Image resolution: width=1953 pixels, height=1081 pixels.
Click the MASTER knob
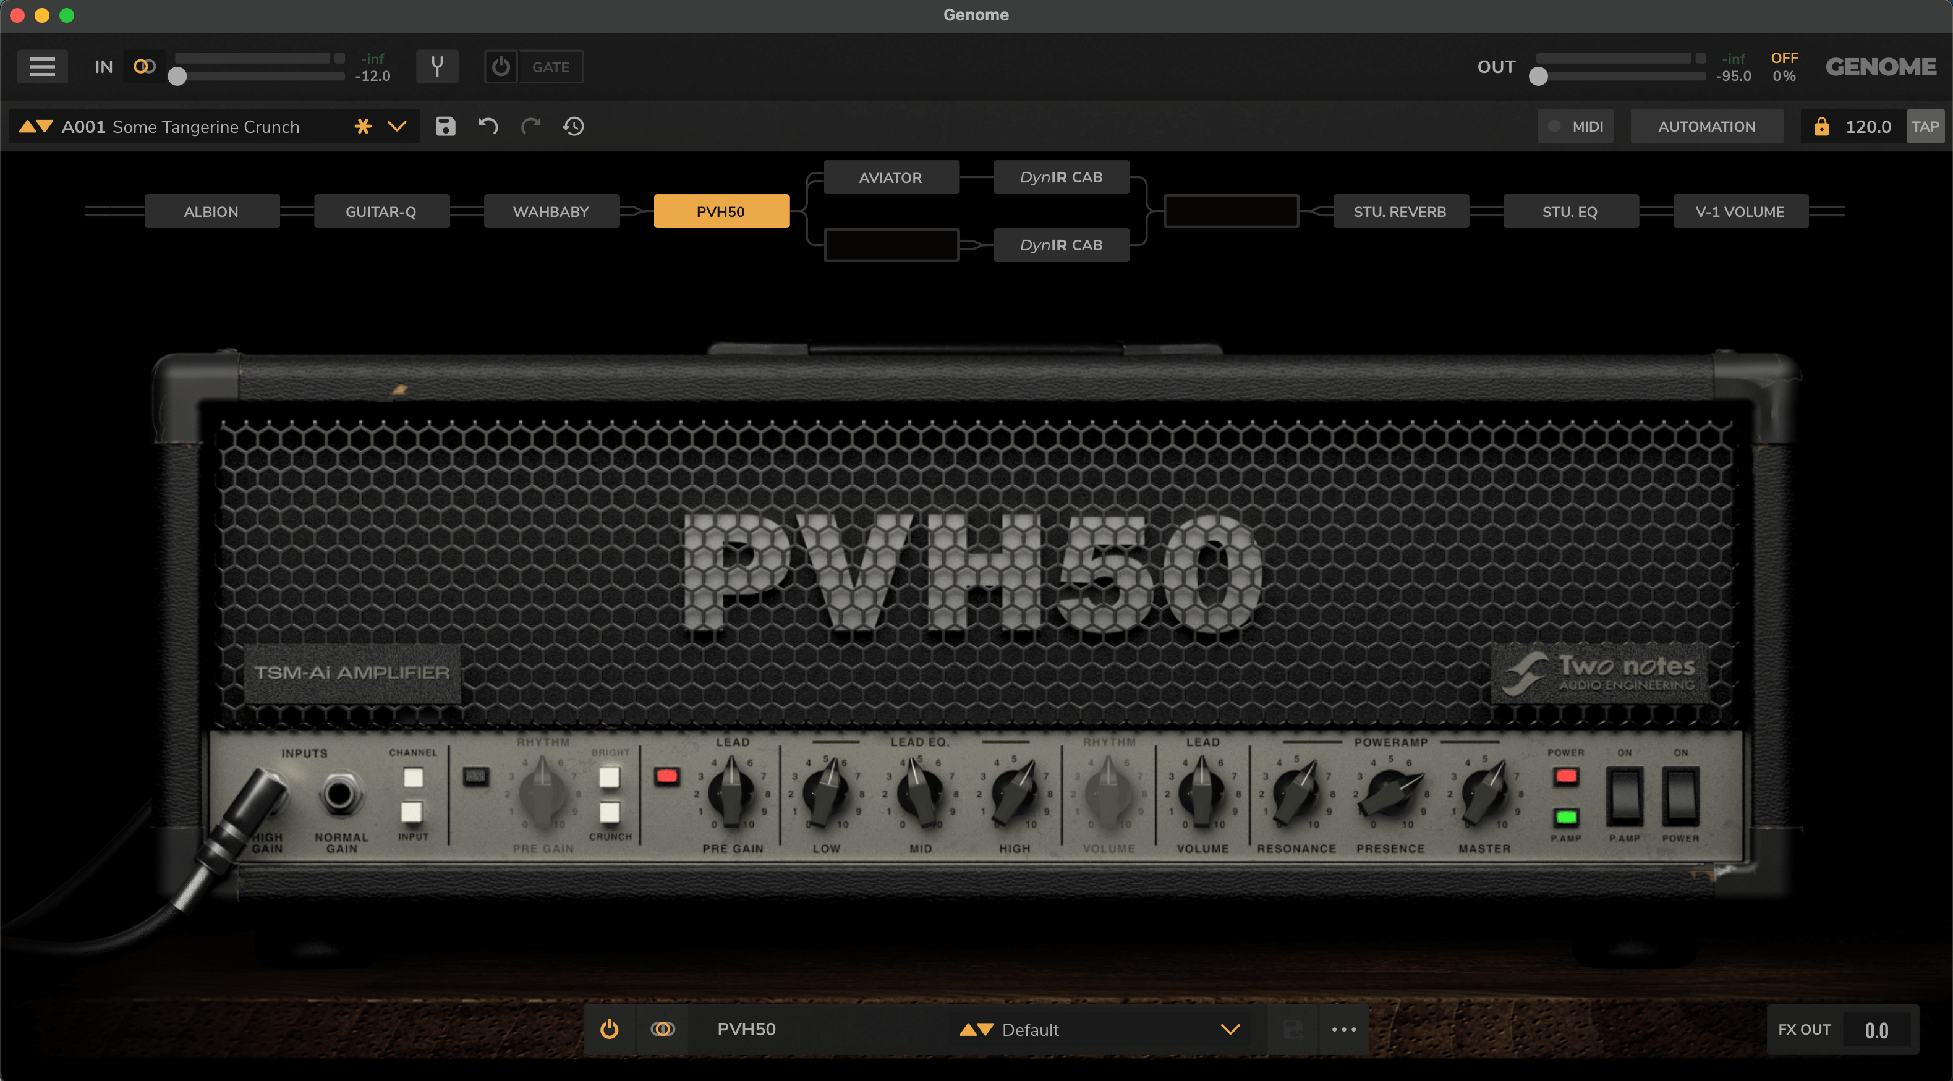(1484, 794)
